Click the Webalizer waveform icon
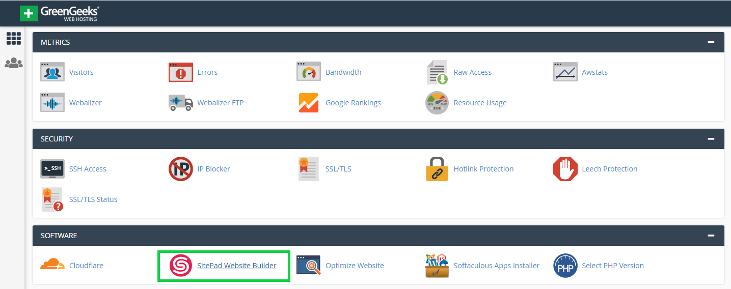The width and height of the screenshot is (731, 289). click(x=52, y=103)
